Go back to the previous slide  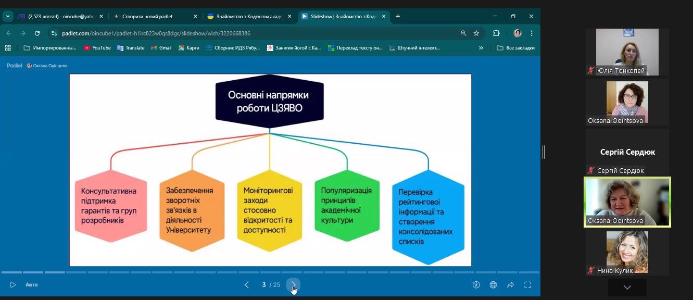(247, 285)
